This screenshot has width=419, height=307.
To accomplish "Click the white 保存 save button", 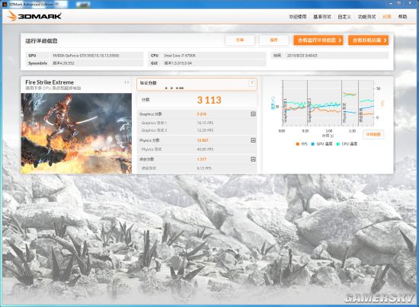I will (x=273, y=40).
